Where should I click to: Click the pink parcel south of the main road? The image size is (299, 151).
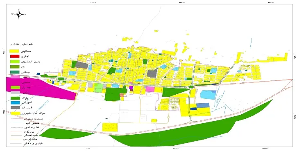[150, 89]
